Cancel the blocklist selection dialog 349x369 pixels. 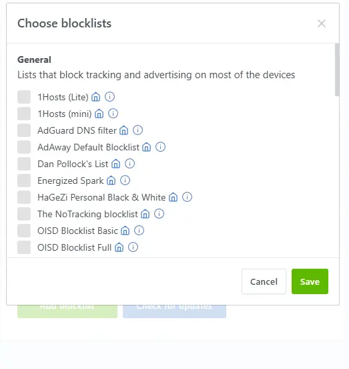264,281
